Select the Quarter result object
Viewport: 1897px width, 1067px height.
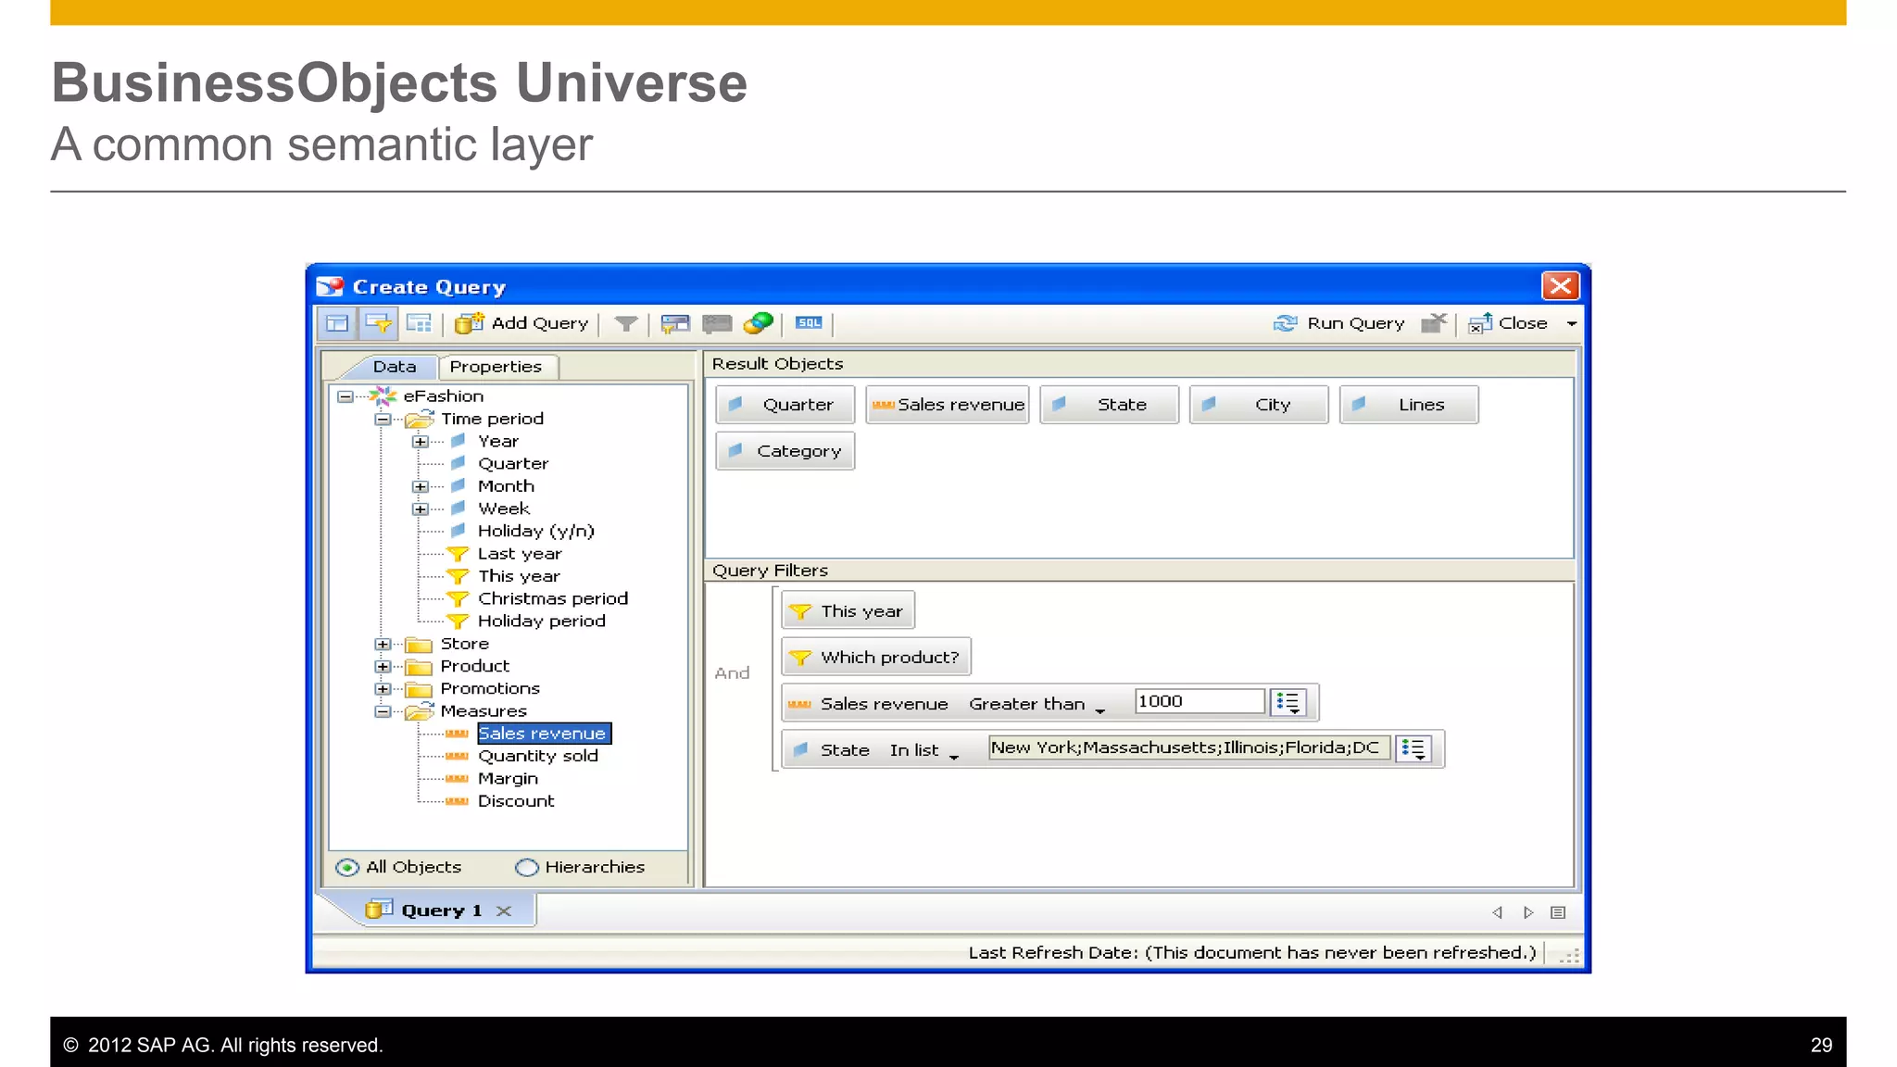pyautogui.click(x=785, y=405)
